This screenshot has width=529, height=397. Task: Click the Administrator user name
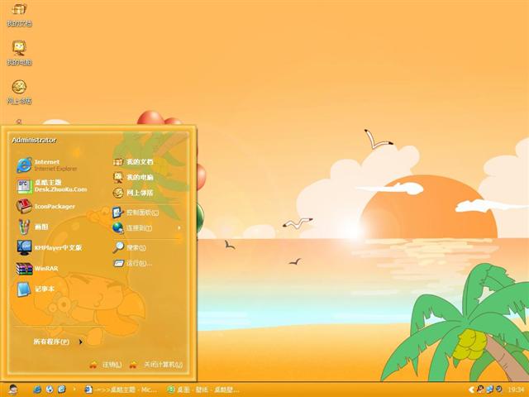pos(34,140)
